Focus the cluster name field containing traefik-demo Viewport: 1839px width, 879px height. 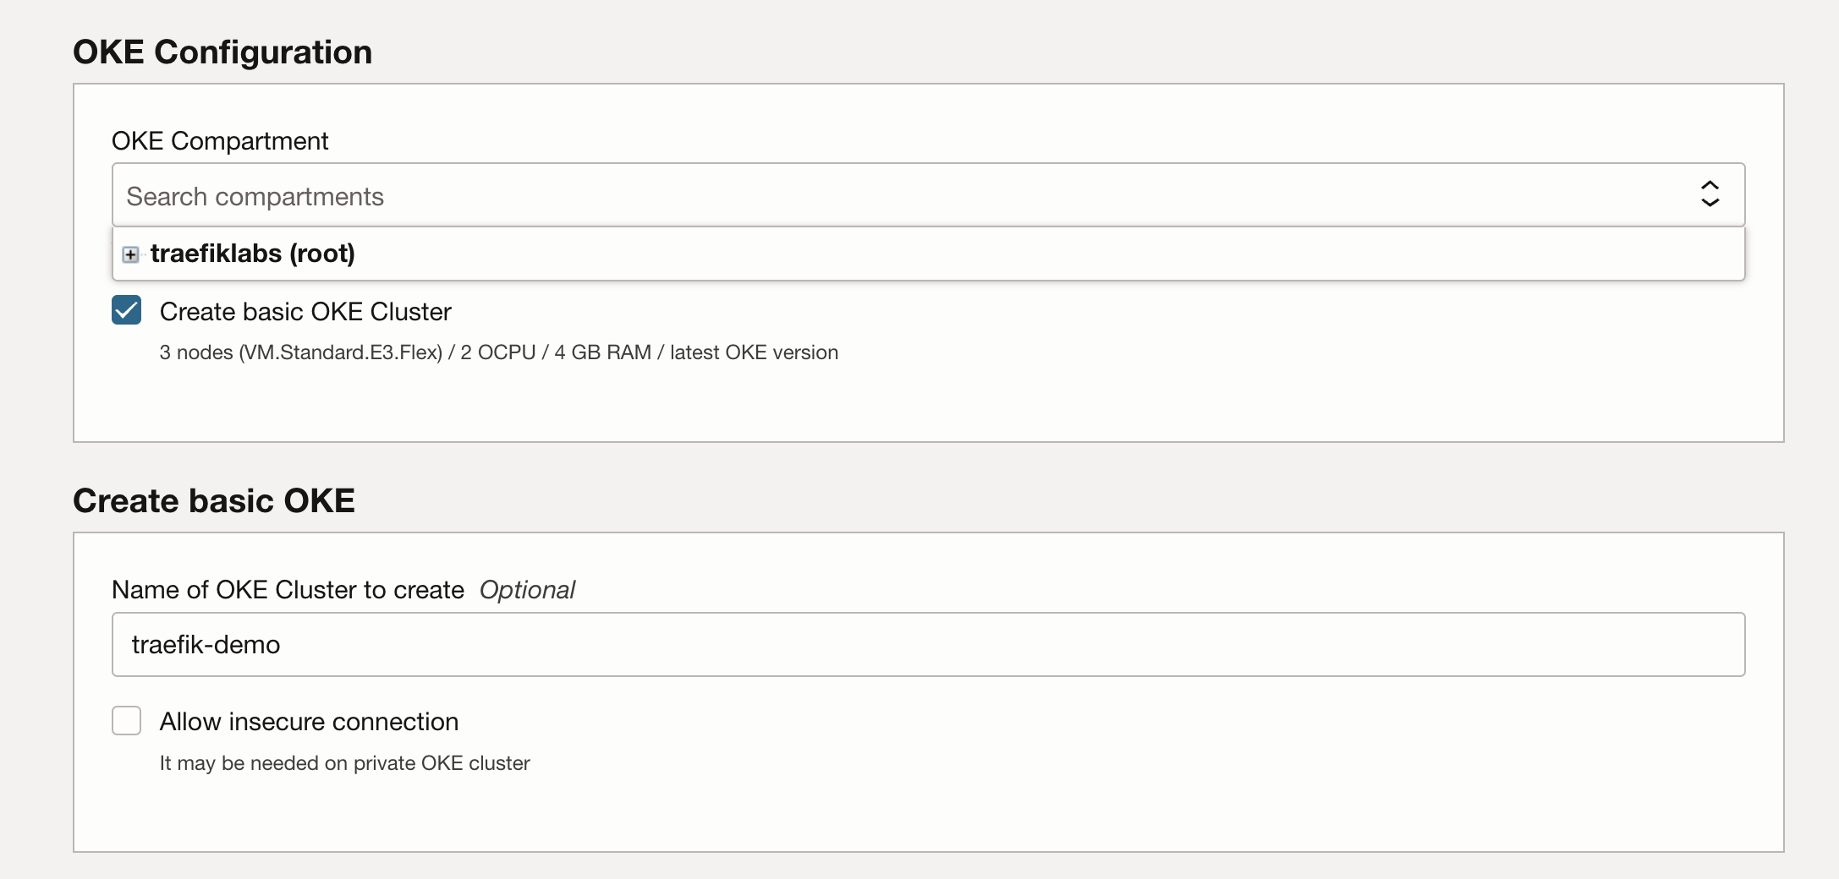coord(928,645)
